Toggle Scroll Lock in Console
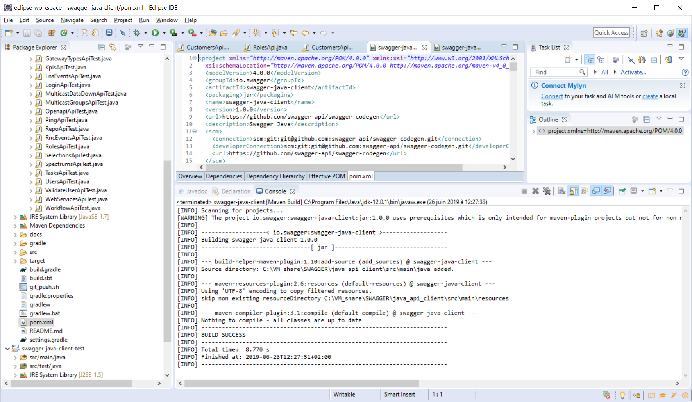Viewport: 692px width, 402px height. coord(573,191)
